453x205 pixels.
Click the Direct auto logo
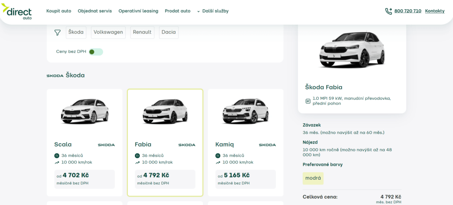tap(17, 11)
